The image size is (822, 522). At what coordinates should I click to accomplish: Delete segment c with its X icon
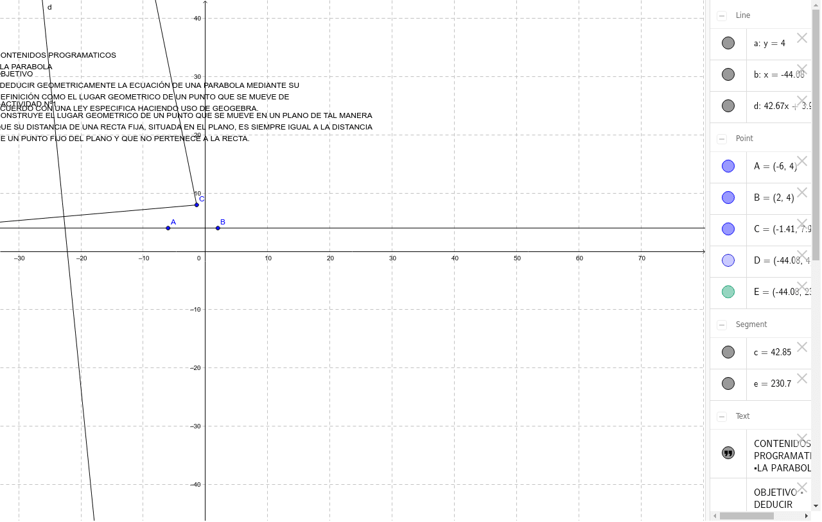(x=802, y=347)
